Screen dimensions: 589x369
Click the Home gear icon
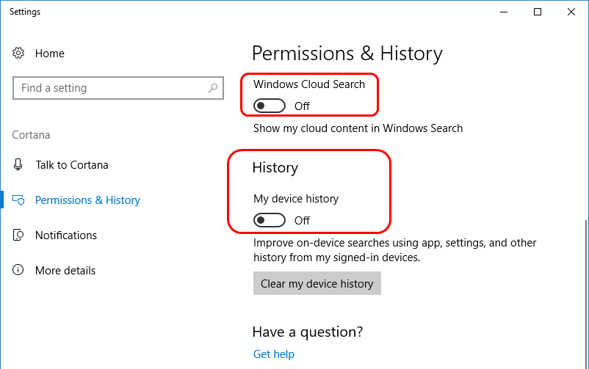[x=18, y=53]
